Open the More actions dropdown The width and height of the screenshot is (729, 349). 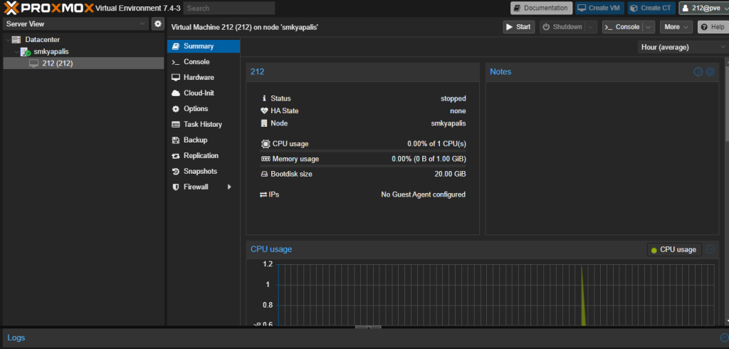coord(676,27)
